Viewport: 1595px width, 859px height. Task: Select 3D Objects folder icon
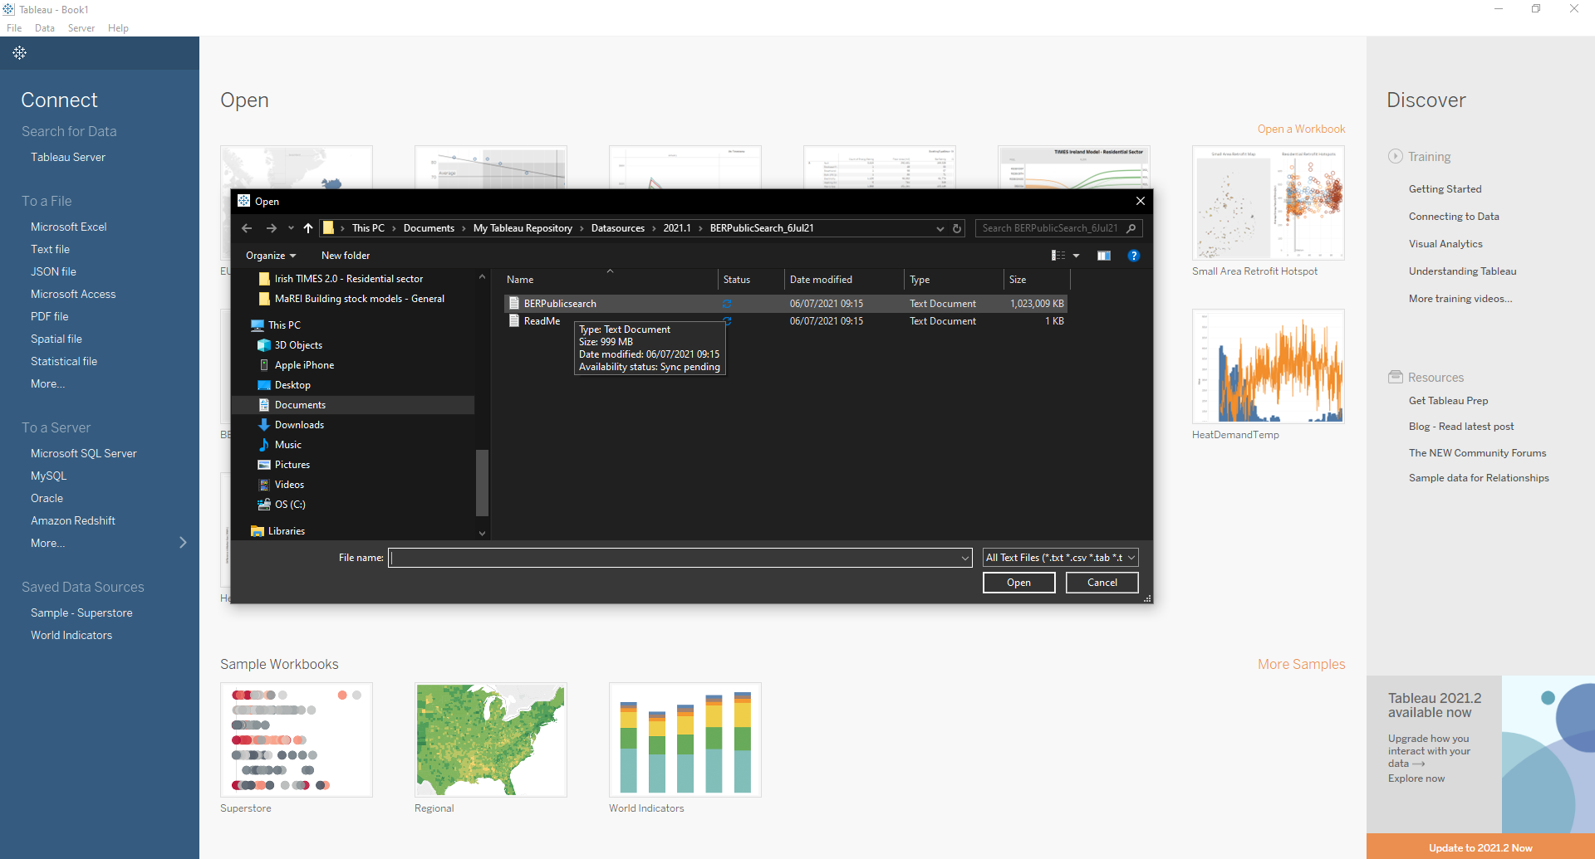coord(264,345)
